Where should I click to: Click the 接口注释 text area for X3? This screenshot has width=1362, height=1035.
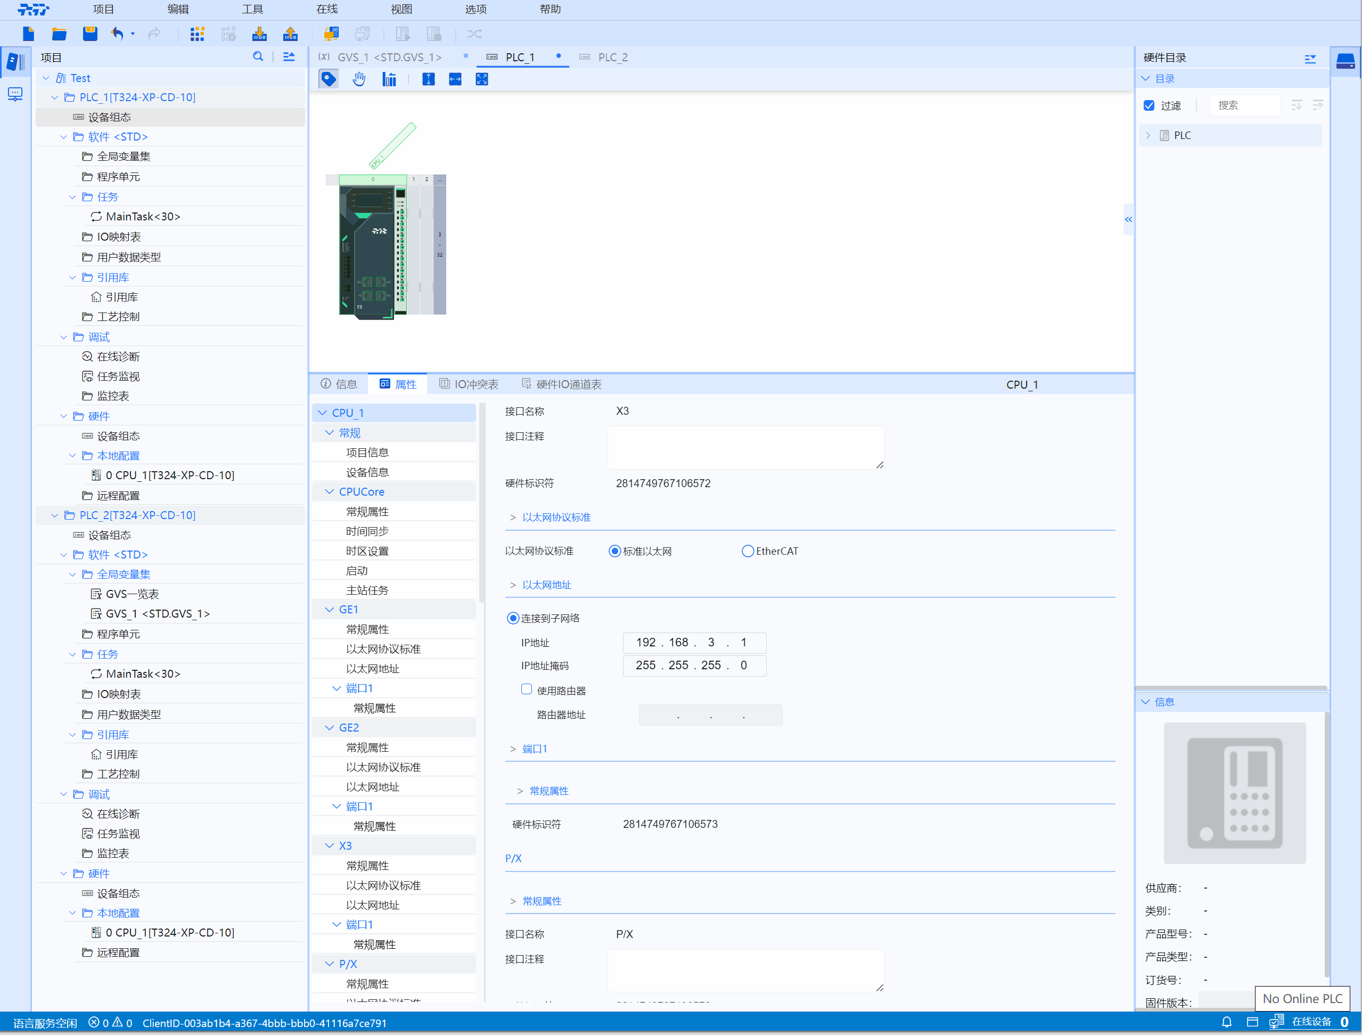tap(745, 448)
